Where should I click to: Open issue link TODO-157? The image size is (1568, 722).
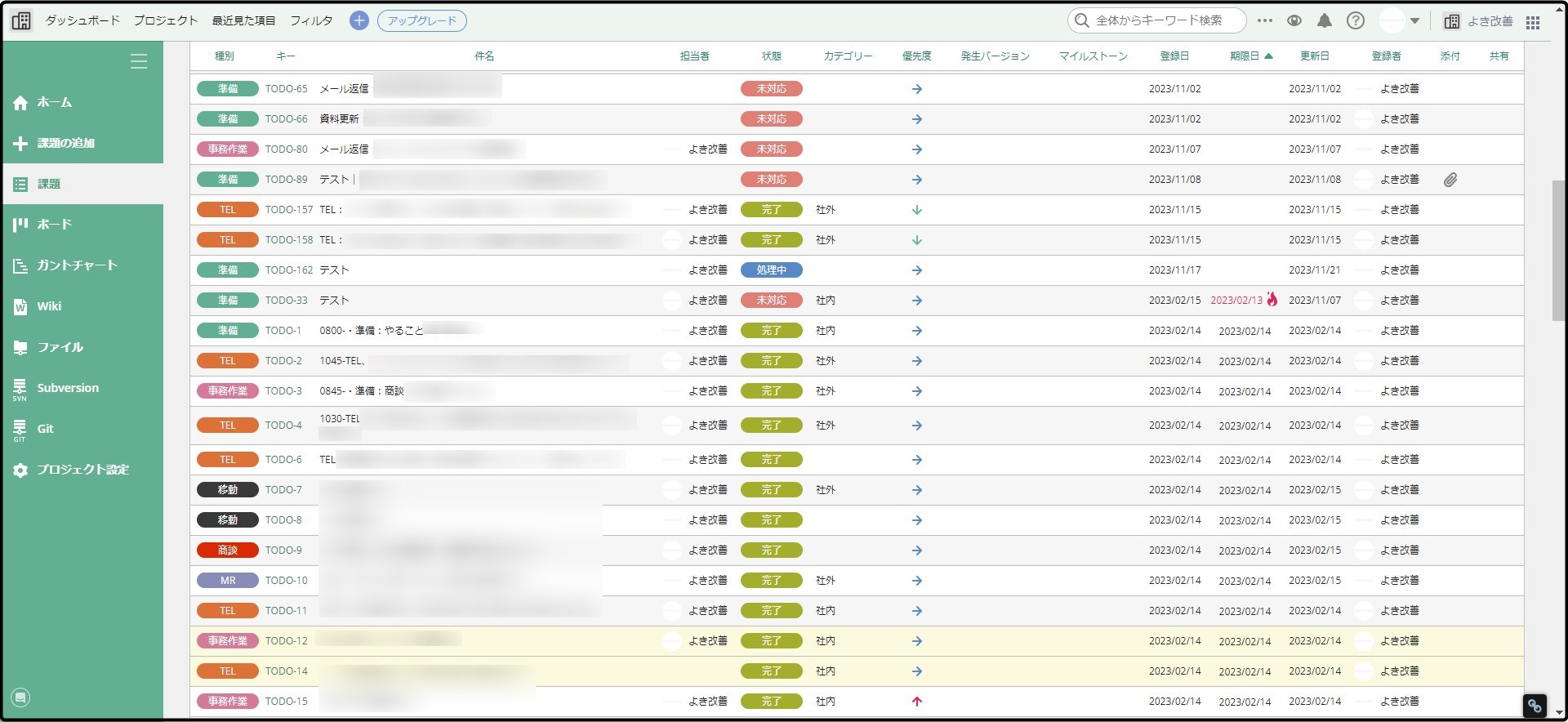tap(289, 210)
